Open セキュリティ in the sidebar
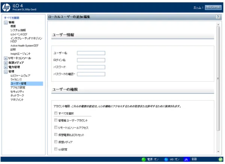225x164 pixels. (17, 92)
